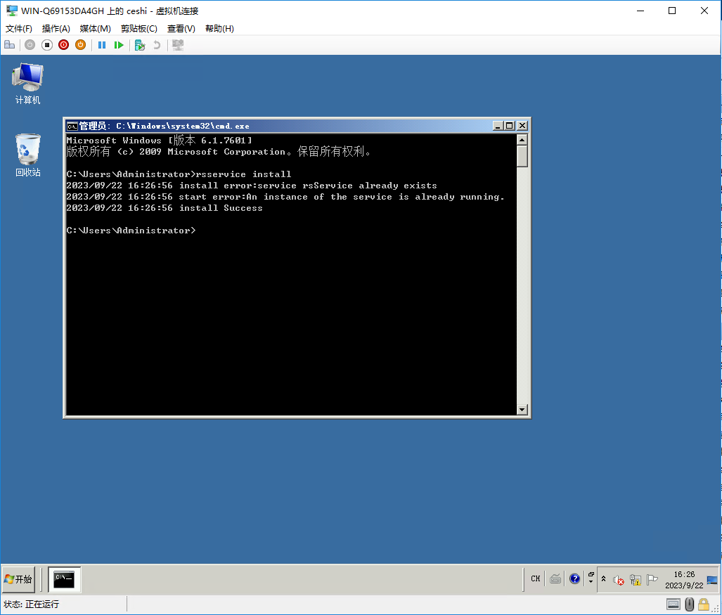Open the 剪贴板(C) menu
The width and height of the screenshot is (722, 615).
click(138, 29)
